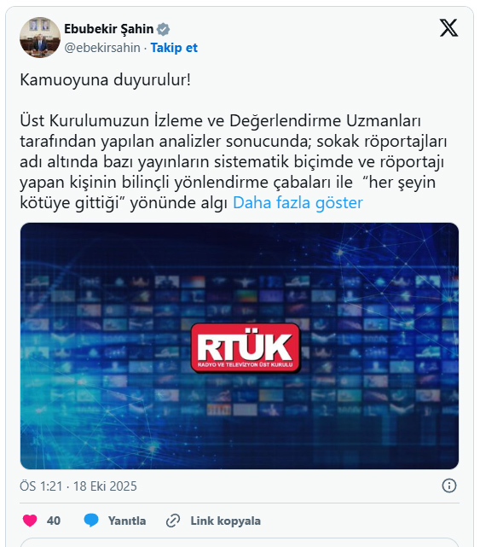The width and height of the screenshot is (480, 547).
Task: Like the tweet with the pink heart icon
Action: 30,521
